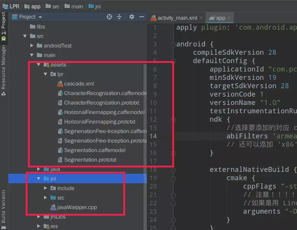Toggle the Resource Manager side panel
This screenshot has width=297, height=230.
click(x=3, y=67)
